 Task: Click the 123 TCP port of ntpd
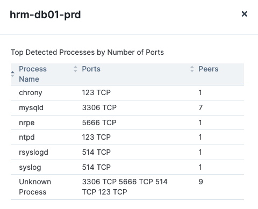pyautogui.click(x=96, y=137)
